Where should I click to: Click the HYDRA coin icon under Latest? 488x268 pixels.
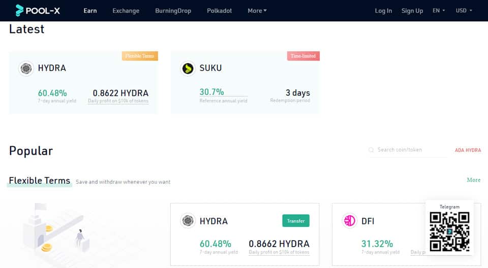pyautogui.click(x=26, y=68)
